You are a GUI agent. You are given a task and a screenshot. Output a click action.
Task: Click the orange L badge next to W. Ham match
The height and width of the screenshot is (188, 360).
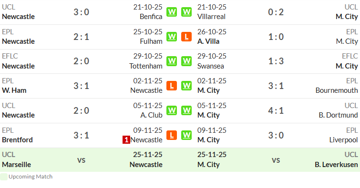(x=172, y=86)
